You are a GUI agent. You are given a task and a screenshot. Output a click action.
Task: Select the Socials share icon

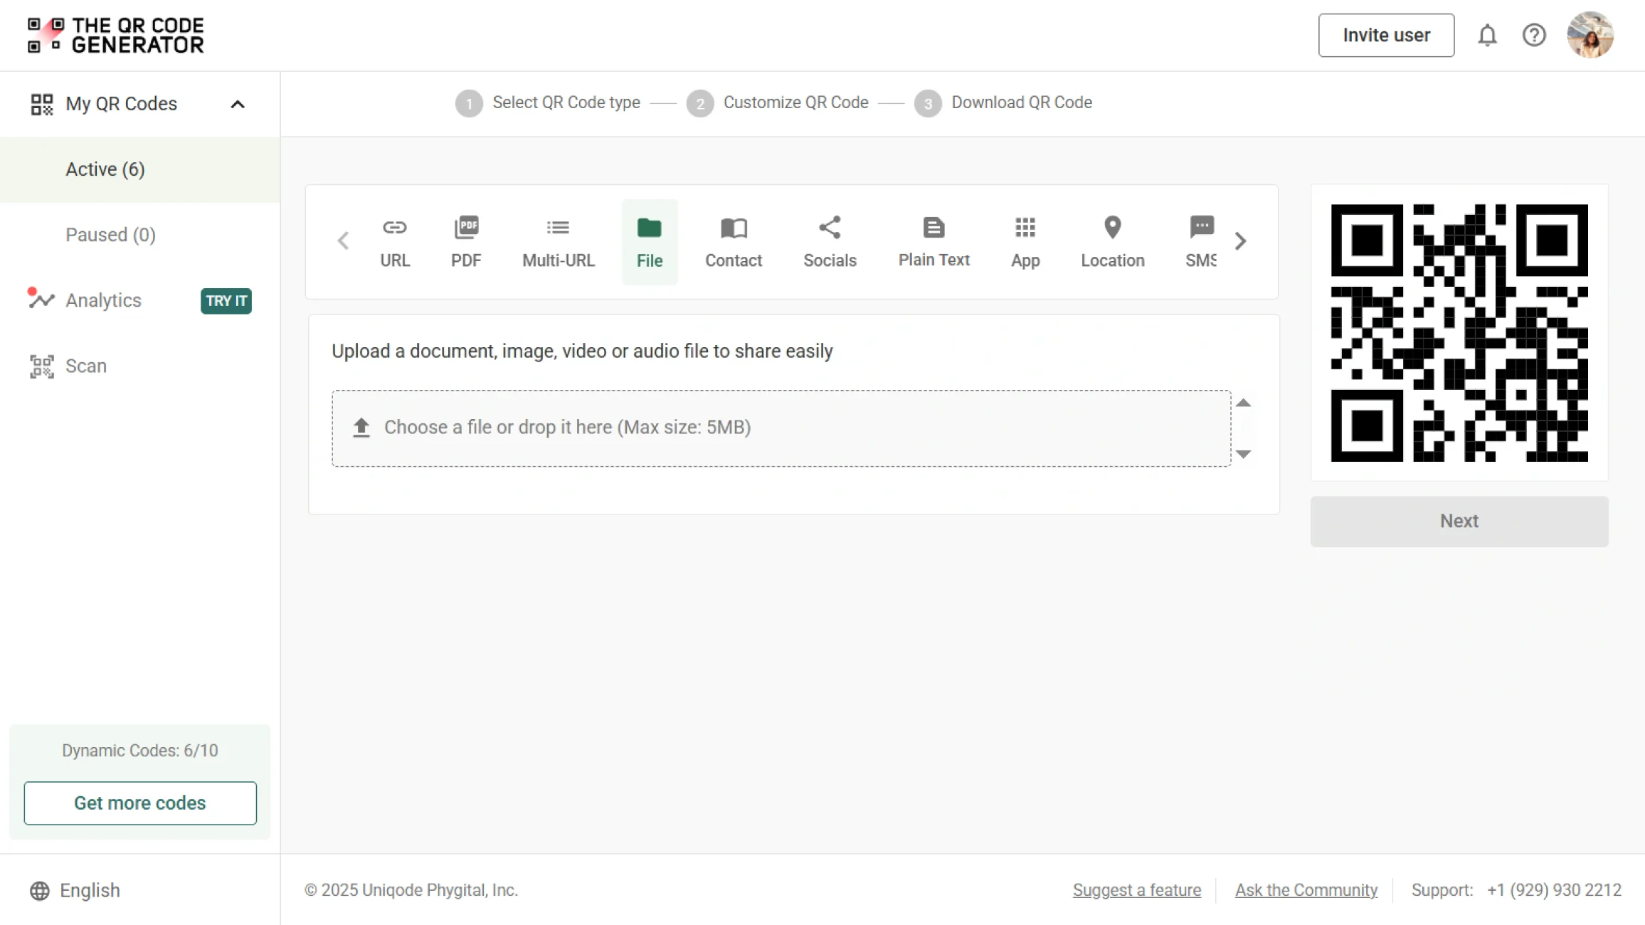[x=830, y=242]
